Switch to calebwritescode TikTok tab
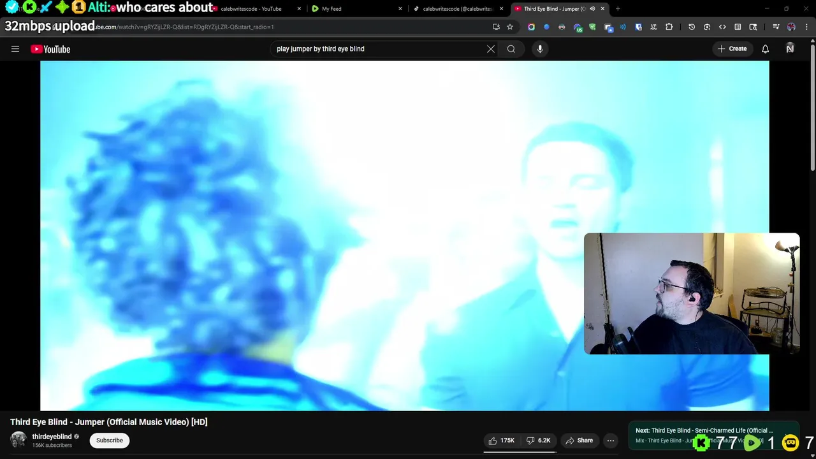The height and width of the screenshot is (459, 816). pyautogui.click(x=458, y=9)
